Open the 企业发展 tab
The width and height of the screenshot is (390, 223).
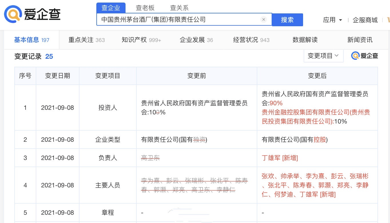point(196,40)
